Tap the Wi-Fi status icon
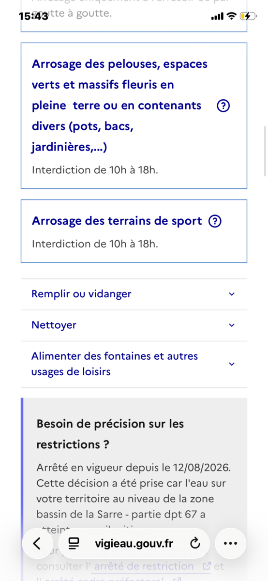The image size is (268, 581). point(232,16)
